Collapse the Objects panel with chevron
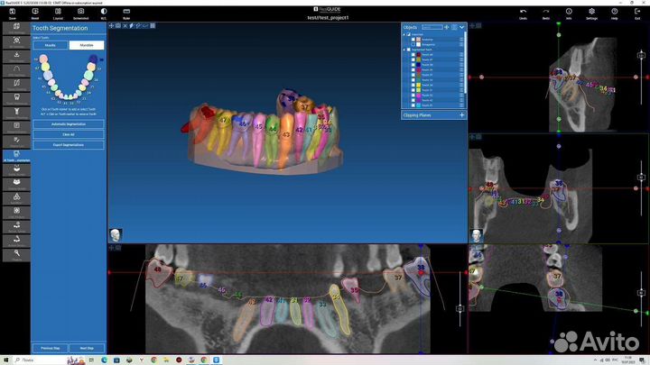The height and width of the screenshot is (365, 650). 462,27
